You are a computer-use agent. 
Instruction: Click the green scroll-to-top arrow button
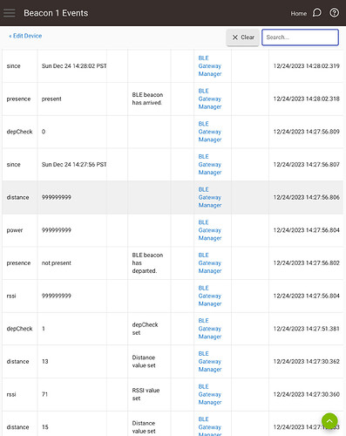coord(329,421)
